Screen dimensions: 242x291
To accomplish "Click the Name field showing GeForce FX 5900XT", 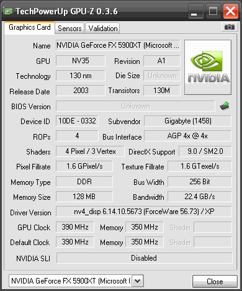I will tap(118, 45).
